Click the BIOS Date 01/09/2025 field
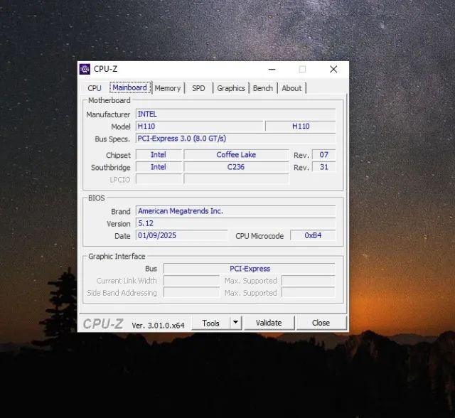The height and width of the screenshot is (418, 455). tap(182, 235)
